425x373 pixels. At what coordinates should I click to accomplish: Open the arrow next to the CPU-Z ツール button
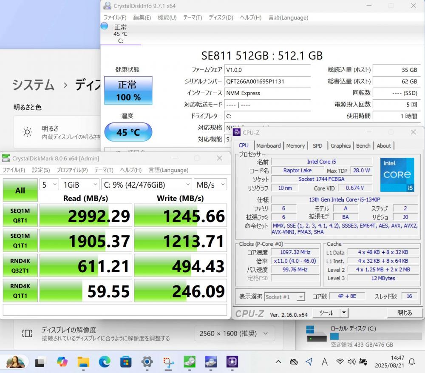[344, 313]
